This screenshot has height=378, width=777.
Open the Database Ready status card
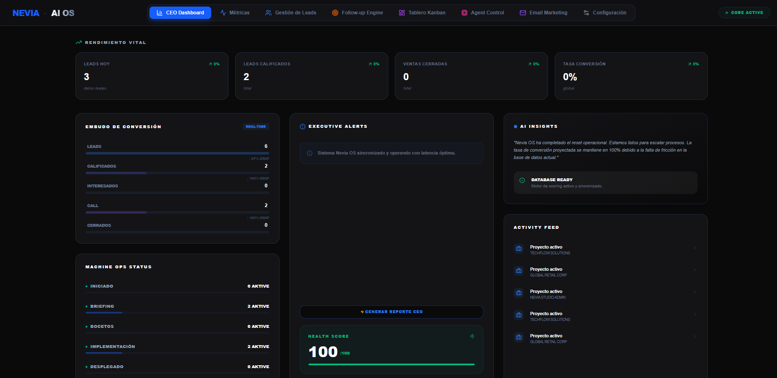(606, 182)
